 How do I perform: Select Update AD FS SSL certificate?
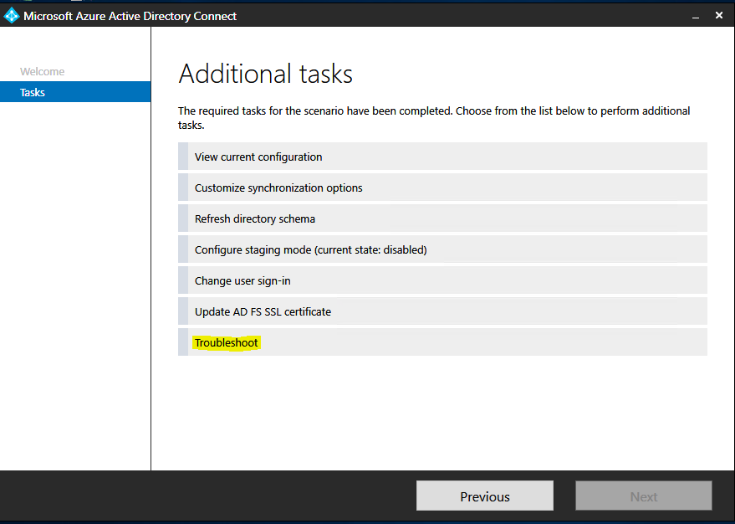[x=263, y=311]
